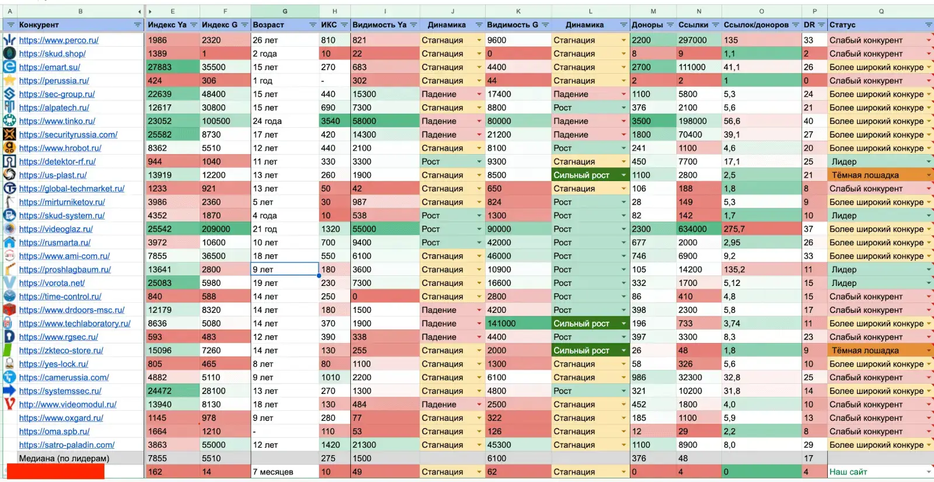Viewport: 934px width, 482px height.
Task: Open the https://satro-paladin.com/ link
Action: click(x=67, y=445)
